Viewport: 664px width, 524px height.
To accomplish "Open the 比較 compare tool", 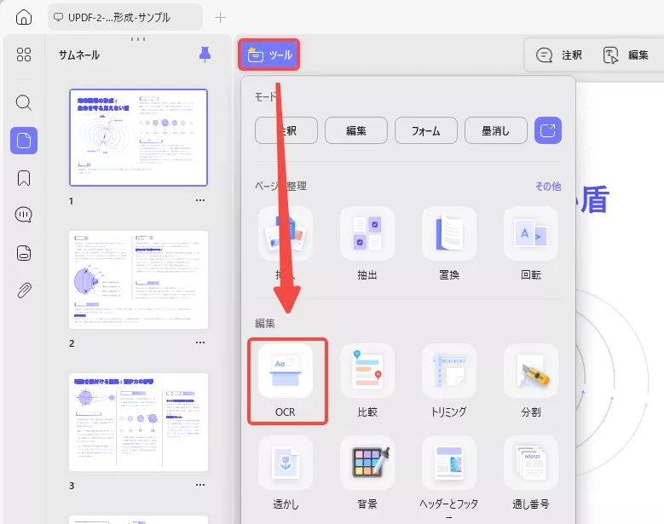I will pyautogui.click(x=367, y=381).
